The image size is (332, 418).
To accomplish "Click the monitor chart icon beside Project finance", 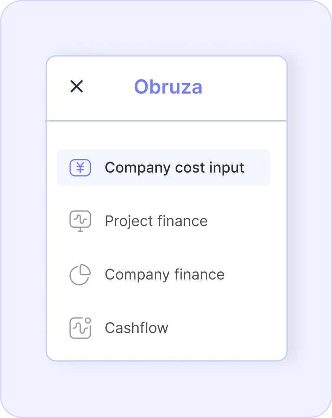I will point(80,221).
